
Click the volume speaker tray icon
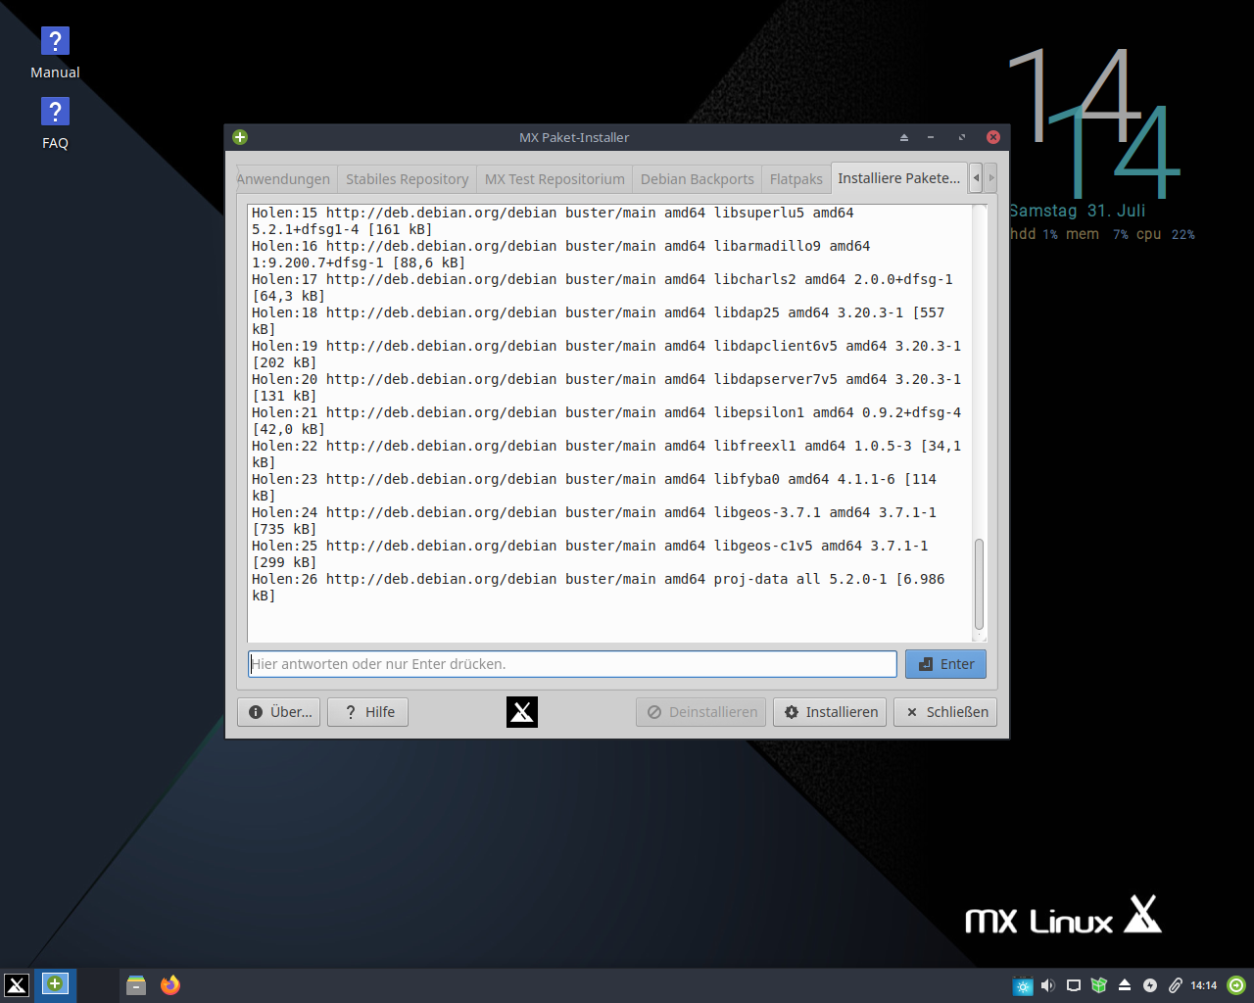1048,985
